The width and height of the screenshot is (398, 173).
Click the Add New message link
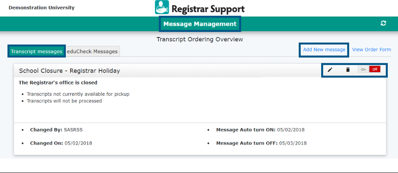tap(324, 50)
